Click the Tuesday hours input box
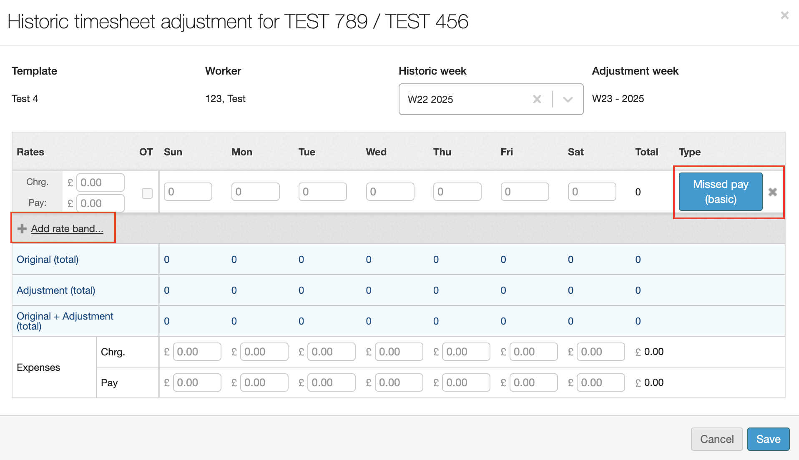Viewport: 799px width, 460px height. point(322,192)
